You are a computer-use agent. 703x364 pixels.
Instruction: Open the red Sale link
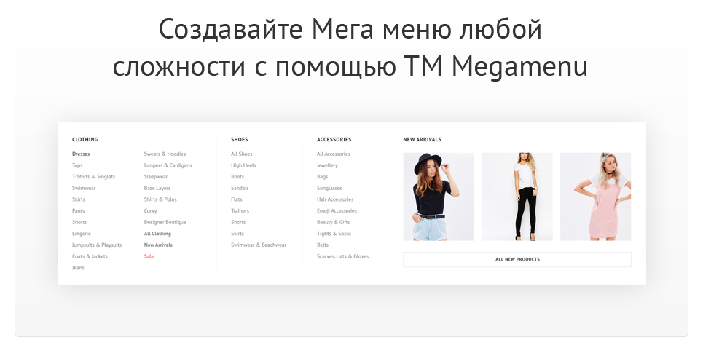tap(149, 256)
